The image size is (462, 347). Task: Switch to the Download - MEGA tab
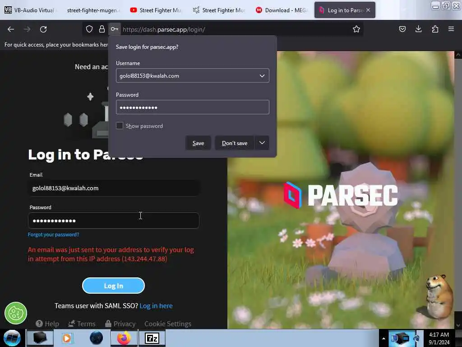point(282,10)
